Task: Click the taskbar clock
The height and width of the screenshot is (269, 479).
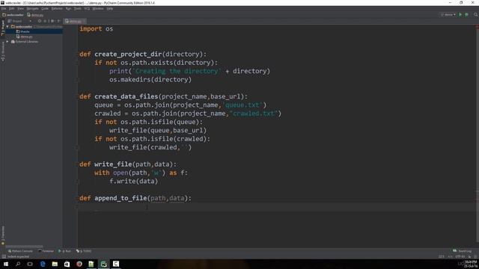Action: pos(471,264)
